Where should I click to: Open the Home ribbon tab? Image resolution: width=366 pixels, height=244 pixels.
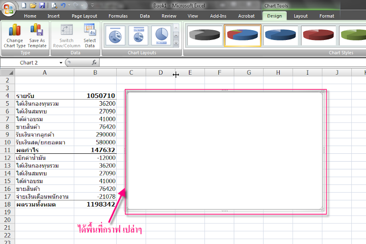pyautogui.click(x=30, y=16)
